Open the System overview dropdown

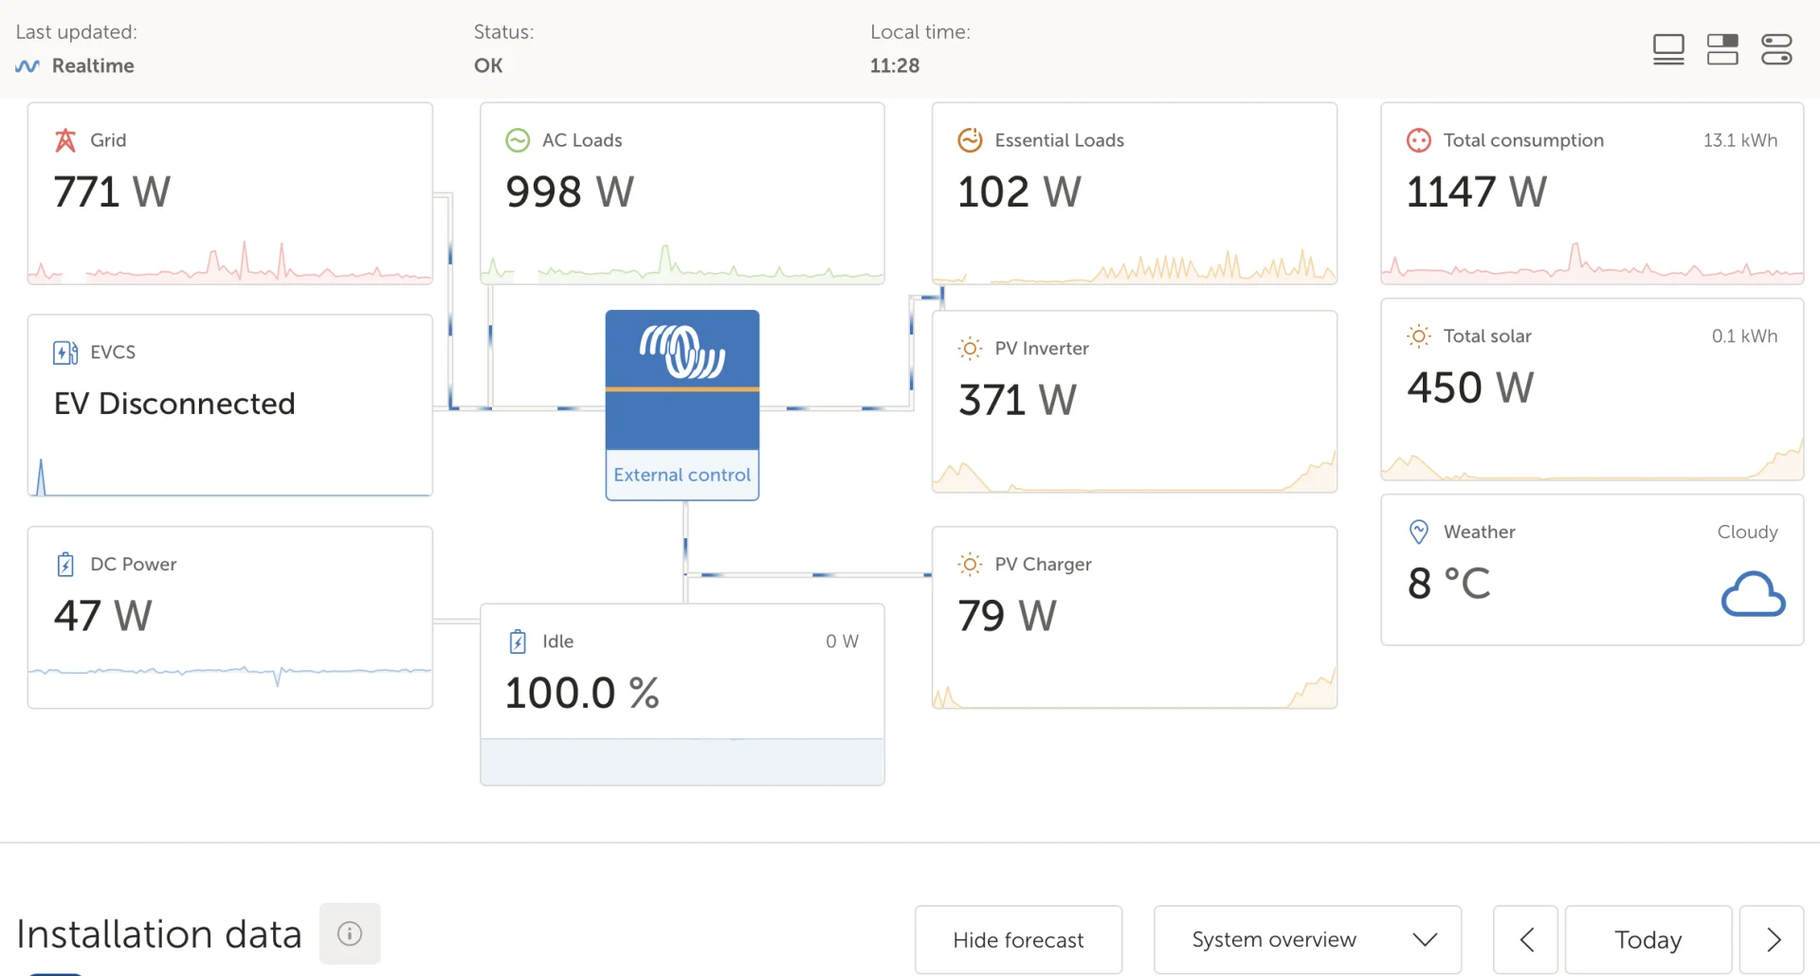click(1307, 939)
